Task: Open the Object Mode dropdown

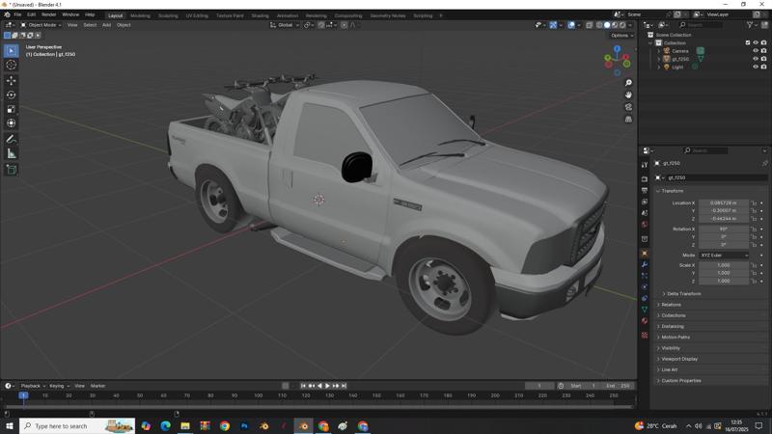Action: (x=40, y=25)
